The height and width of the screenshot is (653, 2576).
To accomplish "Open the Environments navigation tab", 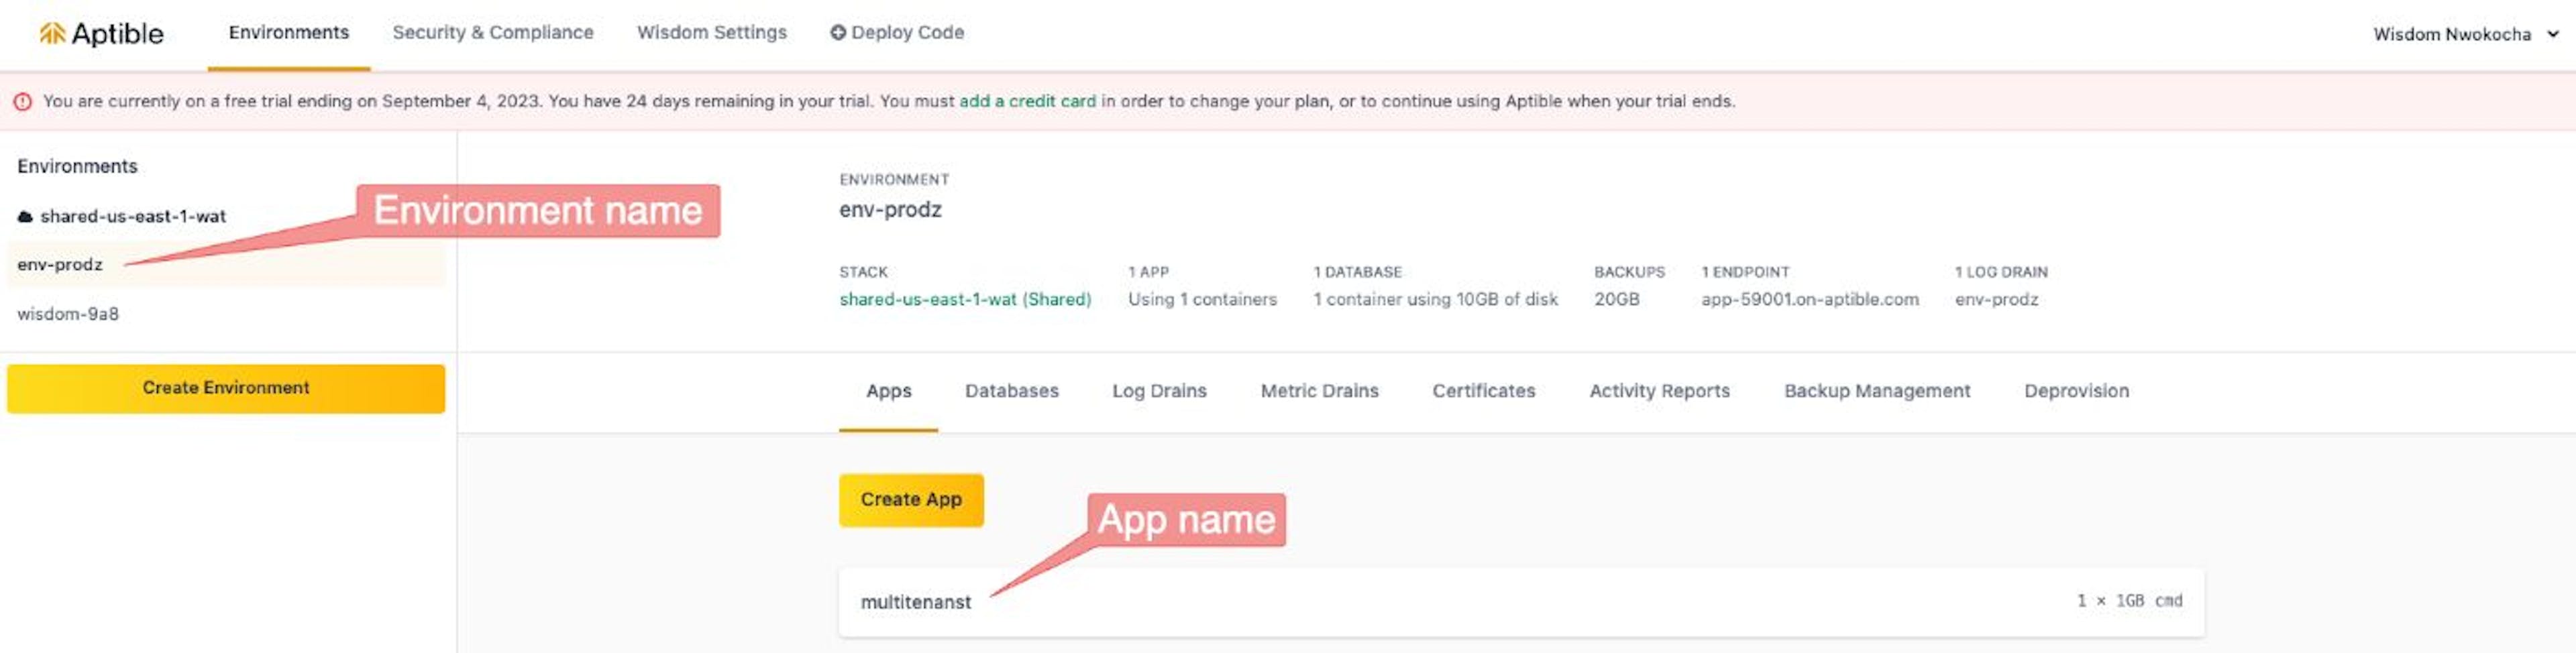I will (x=288, y=33).
